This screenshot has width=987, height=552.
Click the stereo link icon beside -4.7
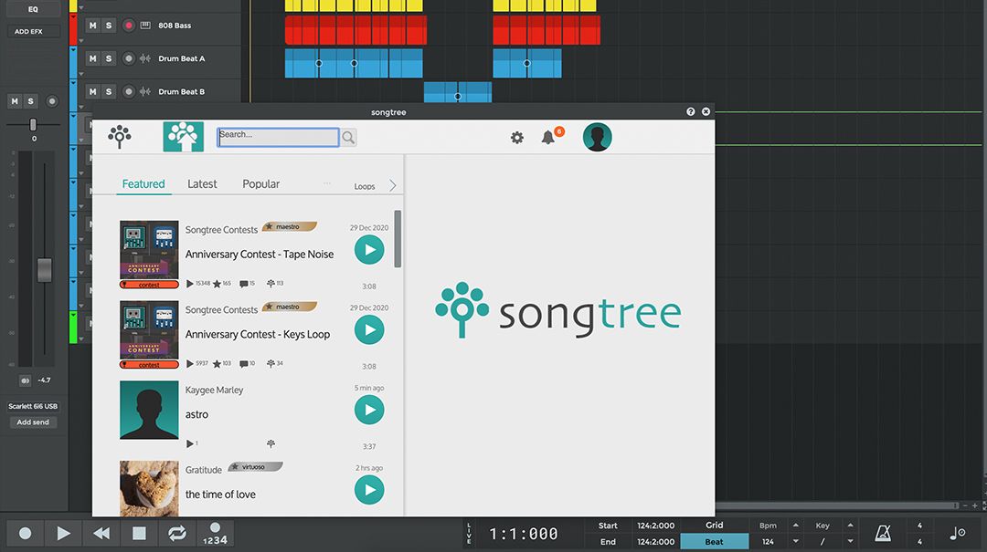point(26,380)
